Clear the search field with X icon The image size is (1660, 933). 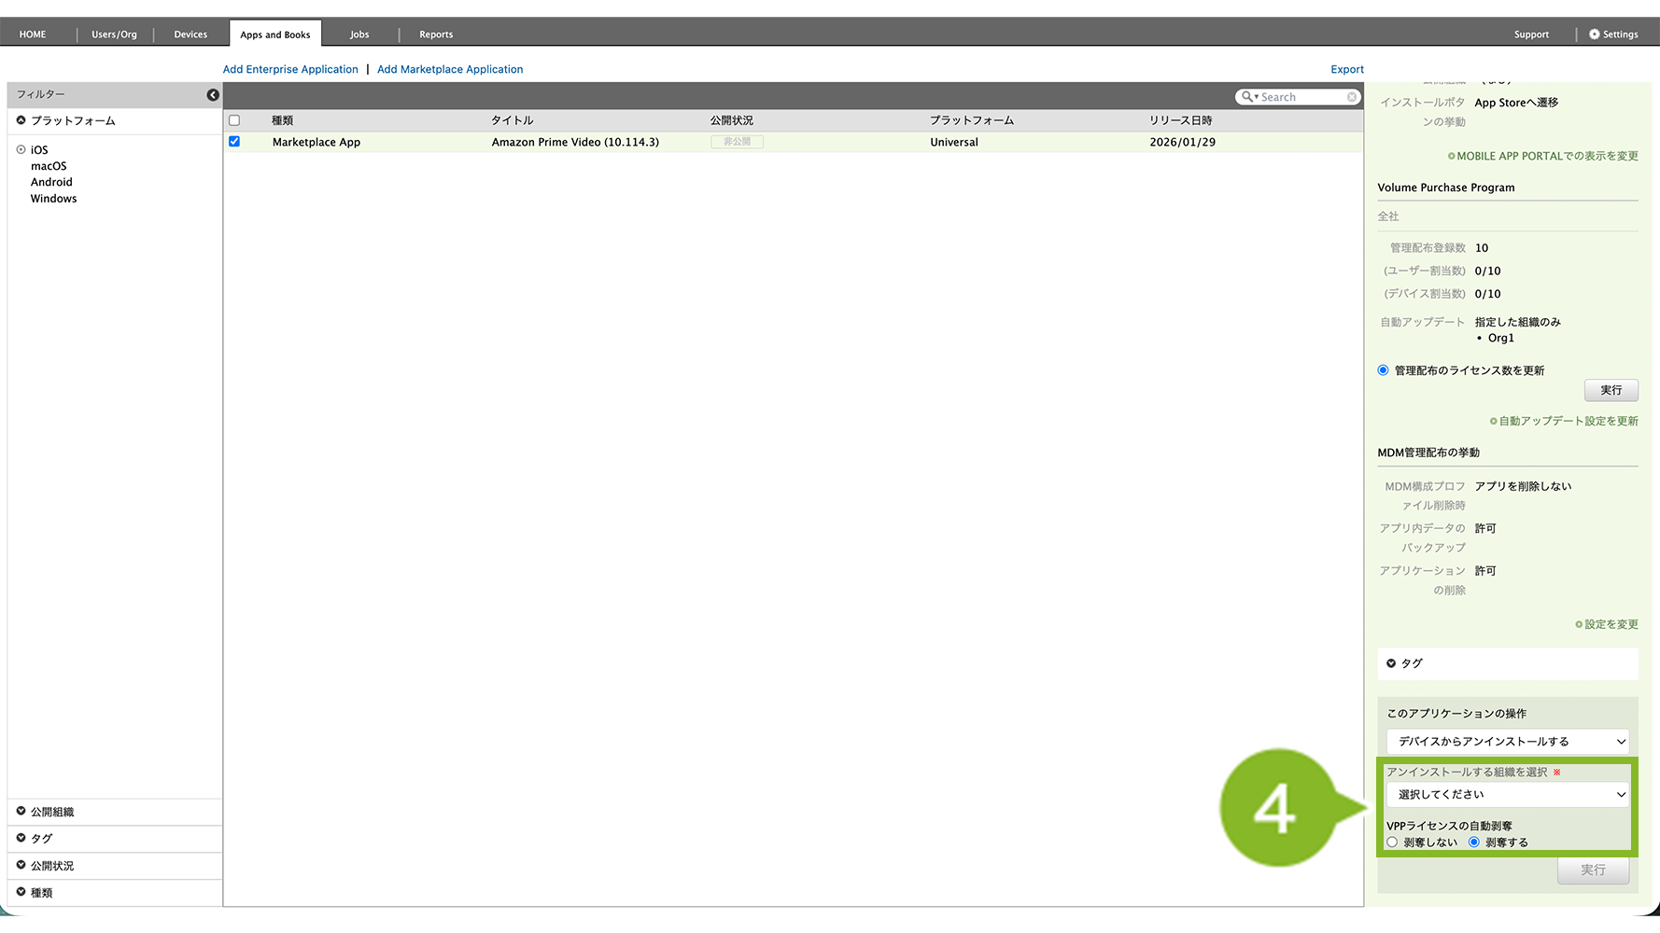1351,97
